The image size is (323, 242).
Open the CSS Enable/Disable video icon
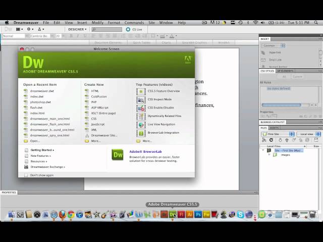click(141, 108)
